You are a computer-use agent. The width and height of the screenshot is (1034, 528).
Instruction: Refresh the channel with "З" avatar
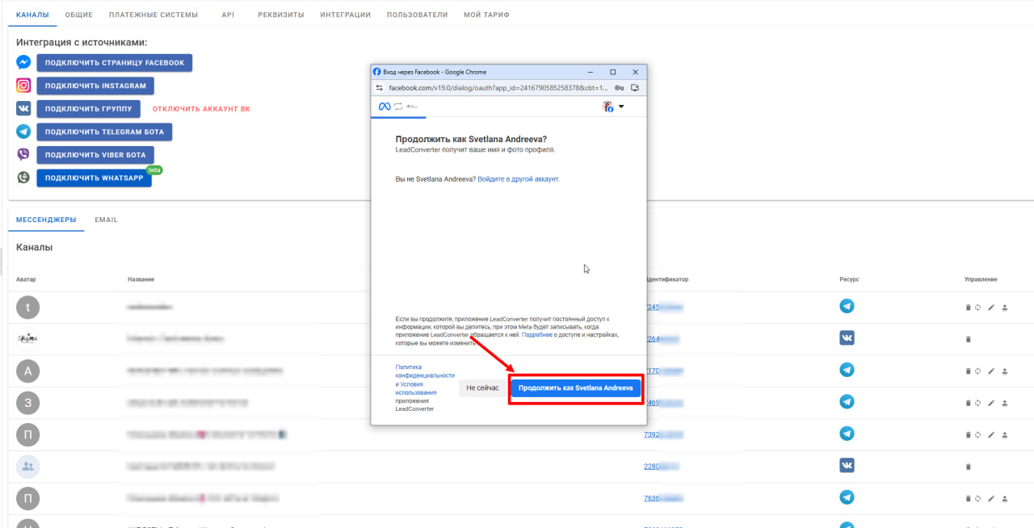coord(978,403)
